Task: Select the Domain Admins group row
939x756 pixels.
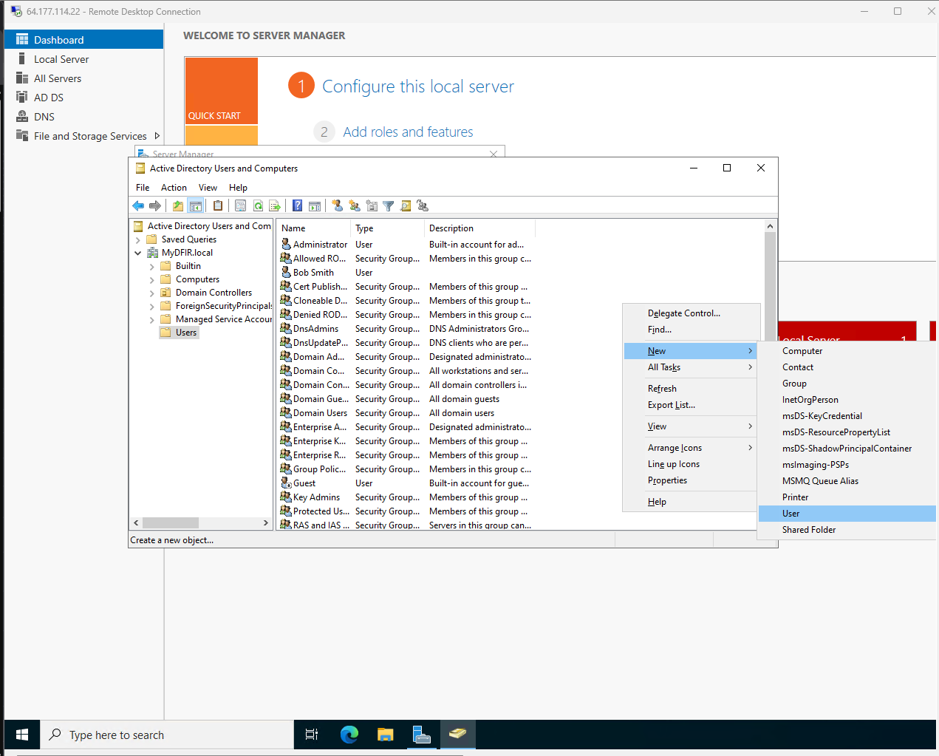Action: coord(318,357)
